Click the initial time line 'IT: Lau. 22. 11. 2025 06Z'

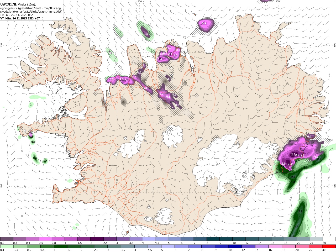click(x=17, y=15)
